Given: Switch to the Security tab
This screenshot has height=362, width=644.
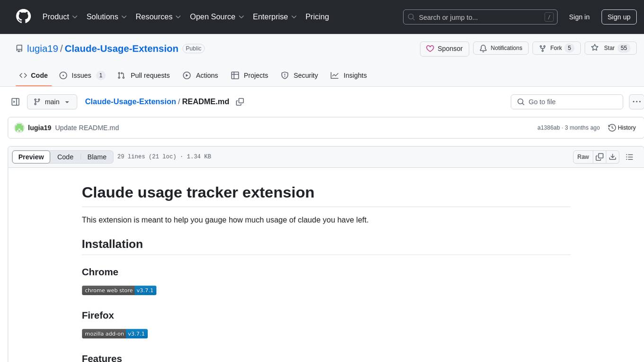Looking at the screenshot, I should coord(299,75).
